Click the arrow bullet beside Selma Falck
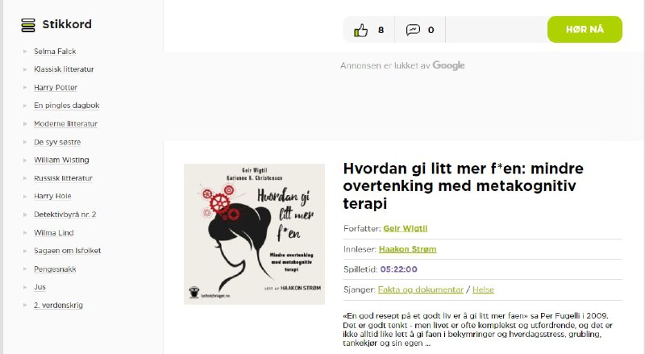 25,52
